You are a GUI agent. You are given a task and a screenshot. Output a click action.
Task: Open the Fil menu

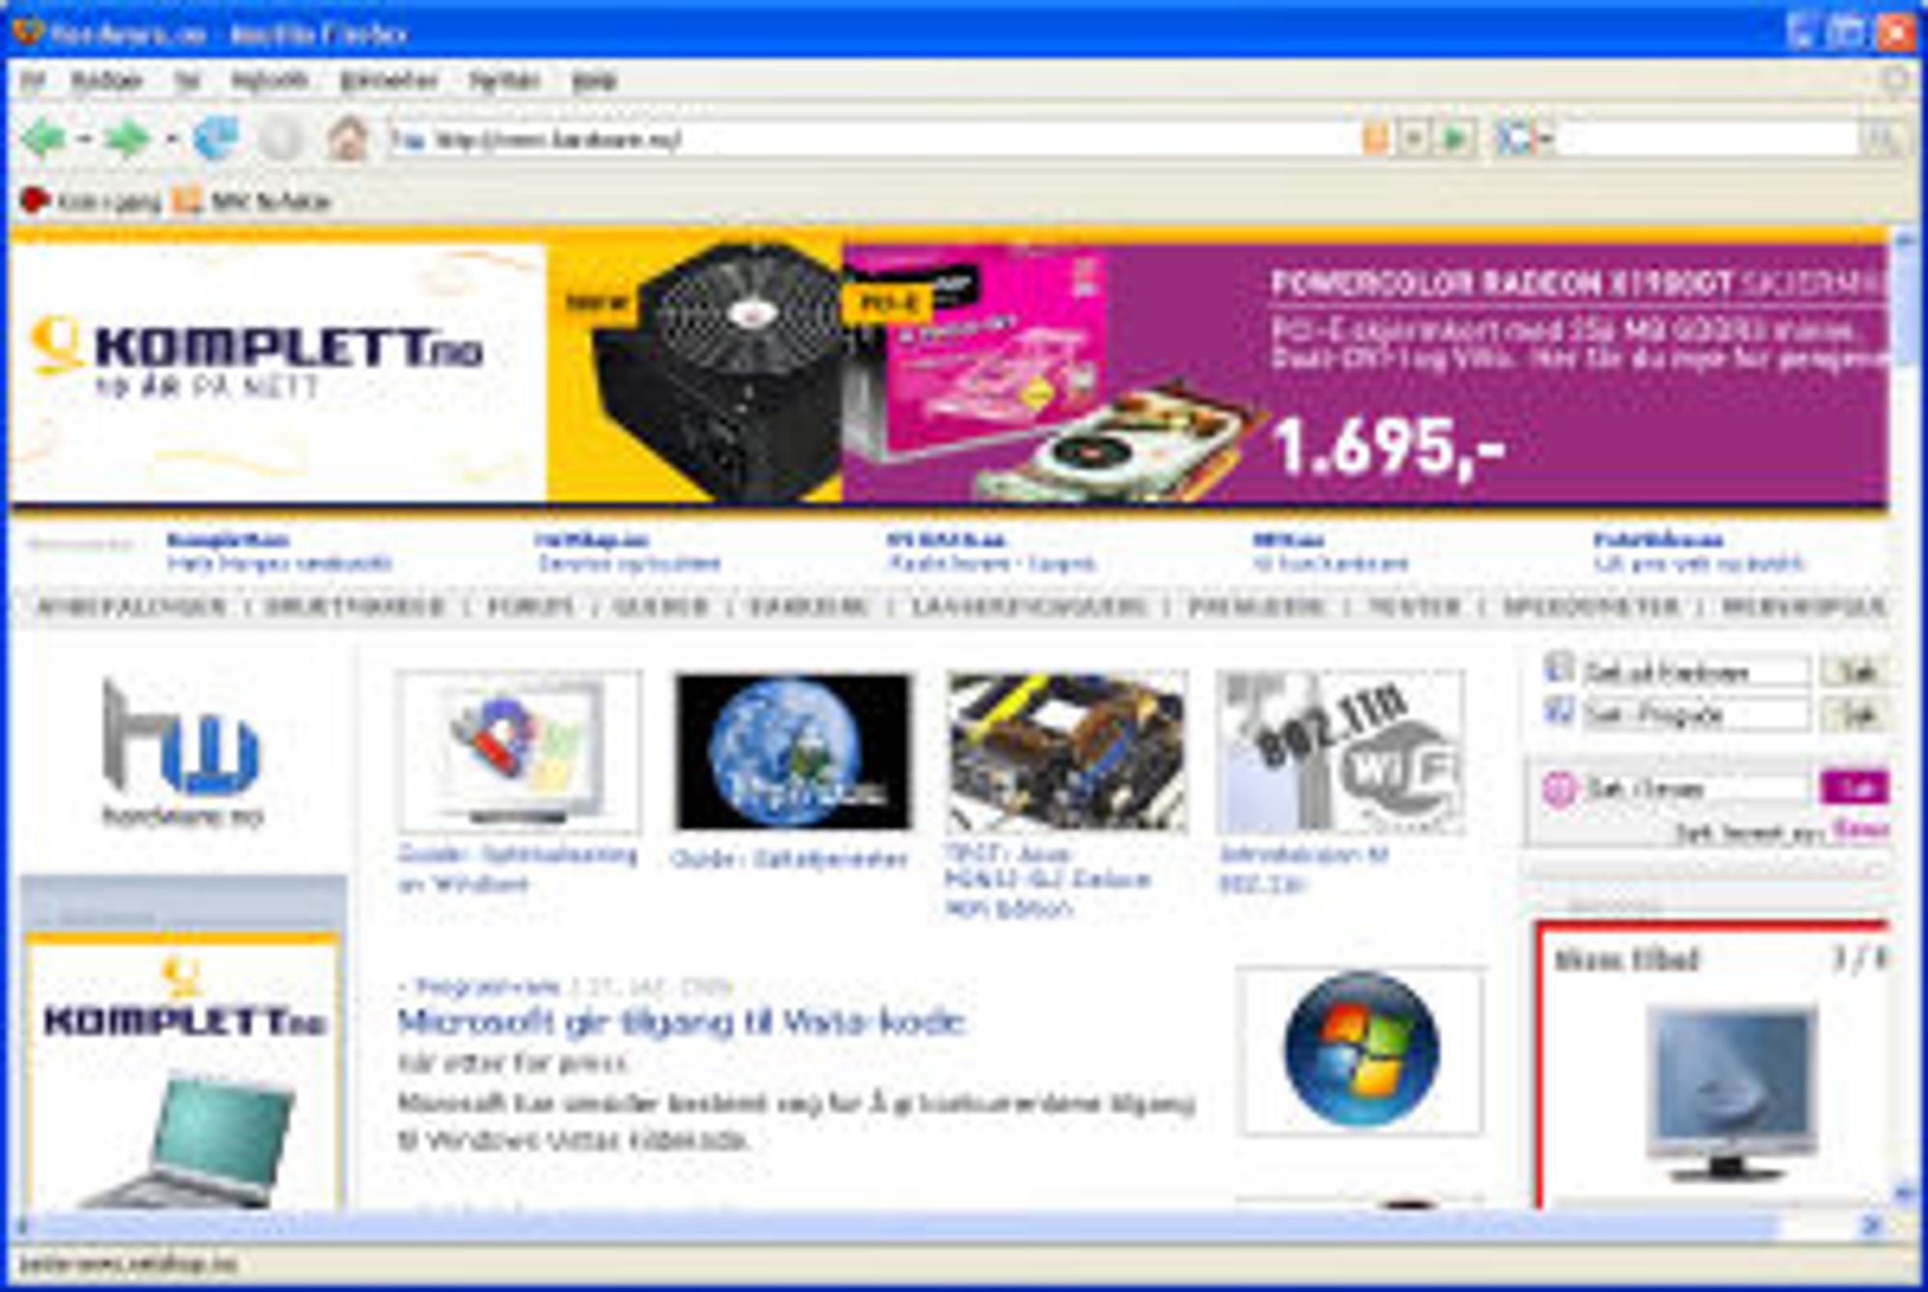click(33, 81)
